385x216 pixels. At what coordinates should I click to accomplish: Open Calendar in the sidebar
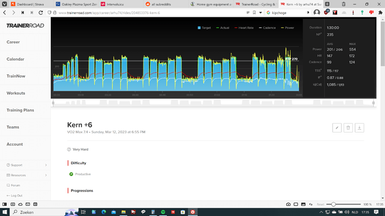[x=15, y=59]
